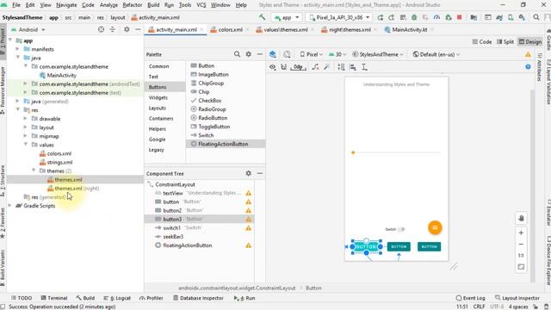Switch to Design view mode
551x310 pixels.
click(x=530, y=42)
